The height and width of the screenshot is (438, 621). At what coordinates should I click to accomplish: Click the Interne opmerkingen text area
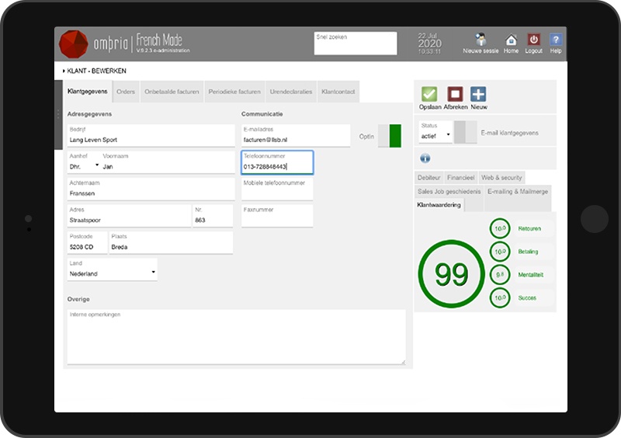237,337
